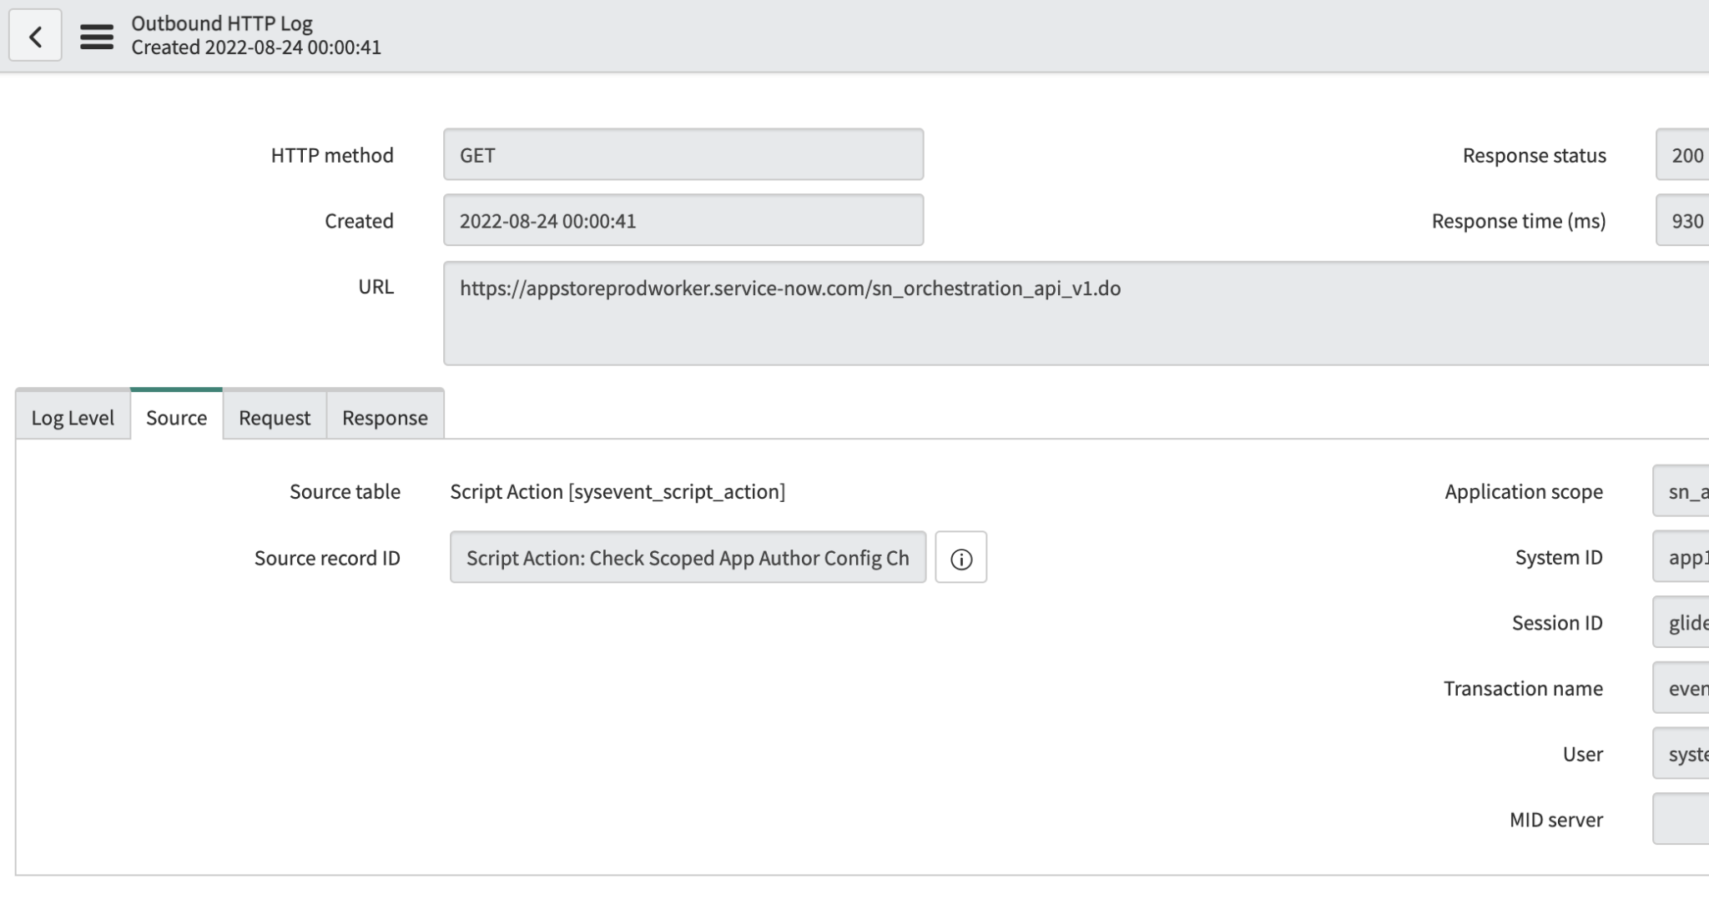Viewport: 1709px width, 899px height.
Task: Select the HTTP method field showing GET
Action: [683, 154]
